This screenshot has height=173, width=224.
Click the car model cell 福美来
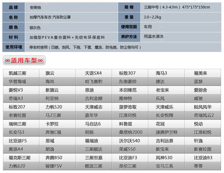pyautogui.click(x=203, y=73)
